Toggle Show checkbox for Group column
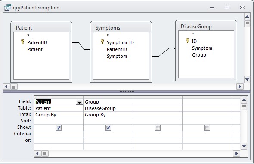The image size is (254, 164). click(108, 128)
